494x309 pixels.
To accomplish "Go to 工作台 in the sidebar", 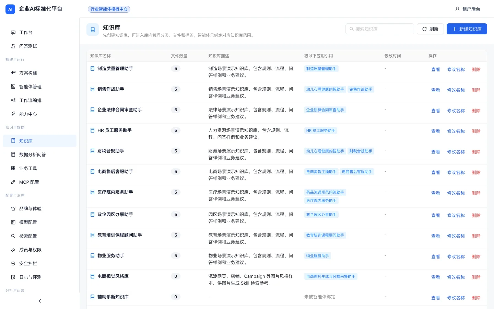I will 39,32.
